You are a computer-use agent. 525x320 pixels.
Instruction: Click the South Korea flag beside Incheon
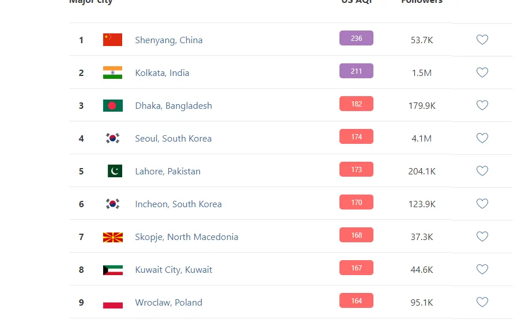tap(113, 204)
